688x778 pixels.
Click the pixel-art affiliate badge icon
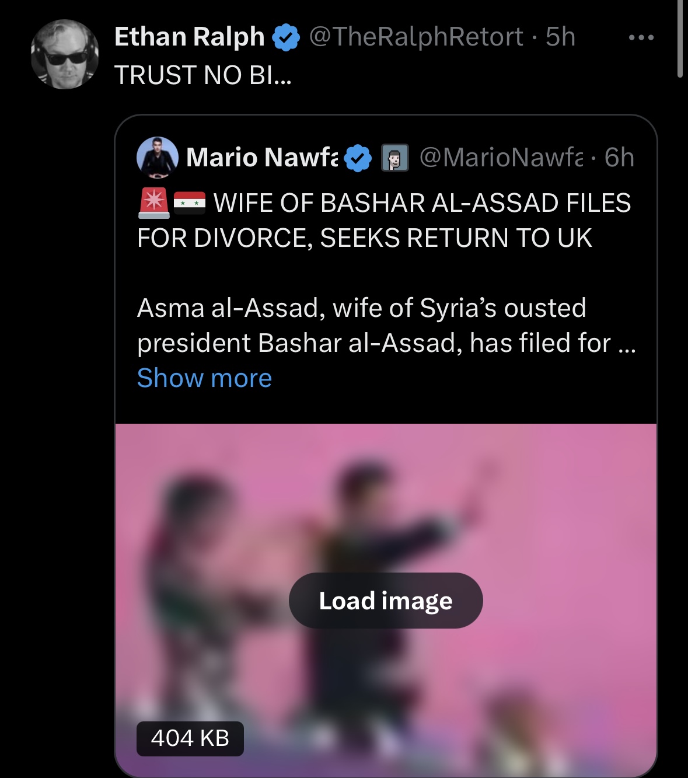tap(395, 158)
